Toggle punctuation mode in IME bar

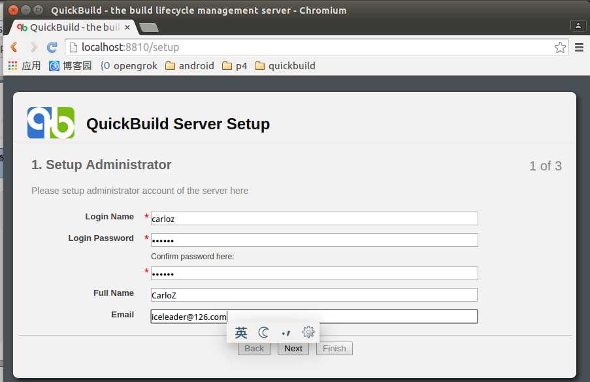click(286, 333)
